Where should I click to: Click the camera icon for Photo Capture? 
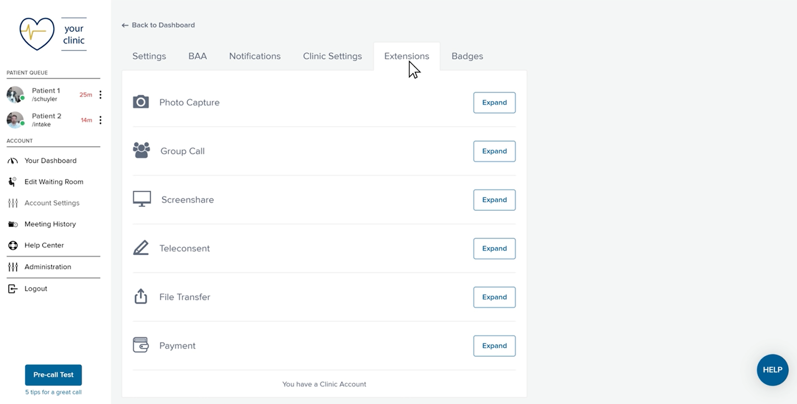141,102
